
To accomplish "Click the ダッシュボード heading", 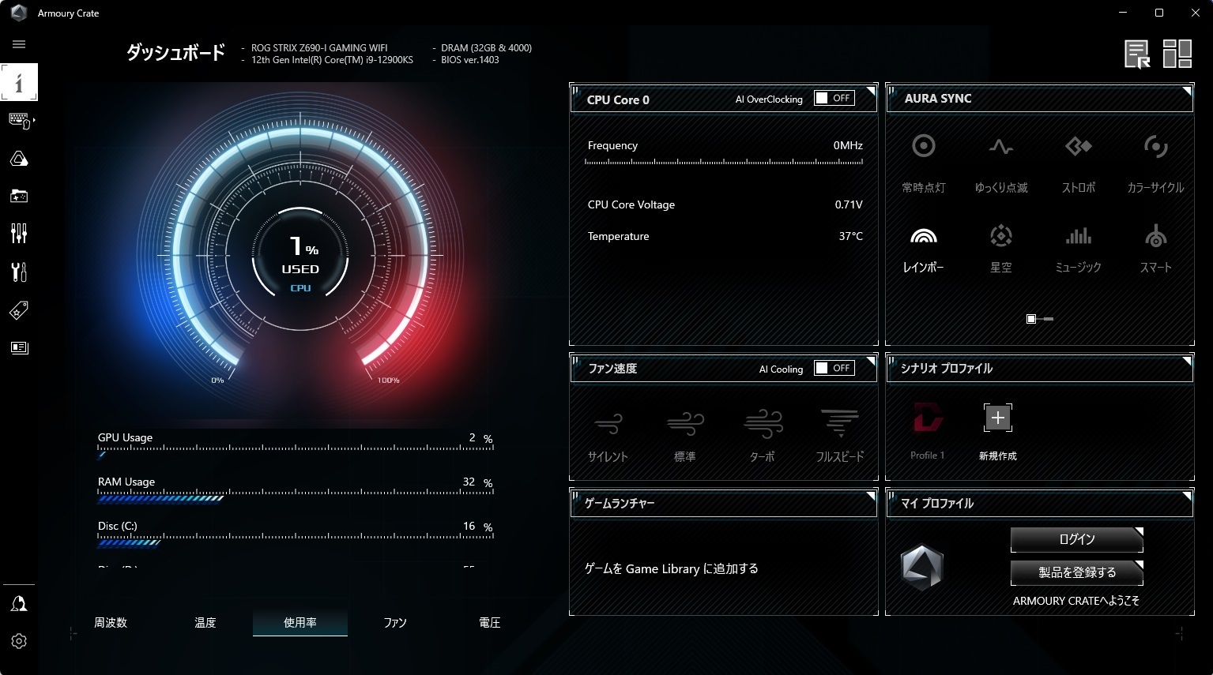I will (x=175, y=53).
